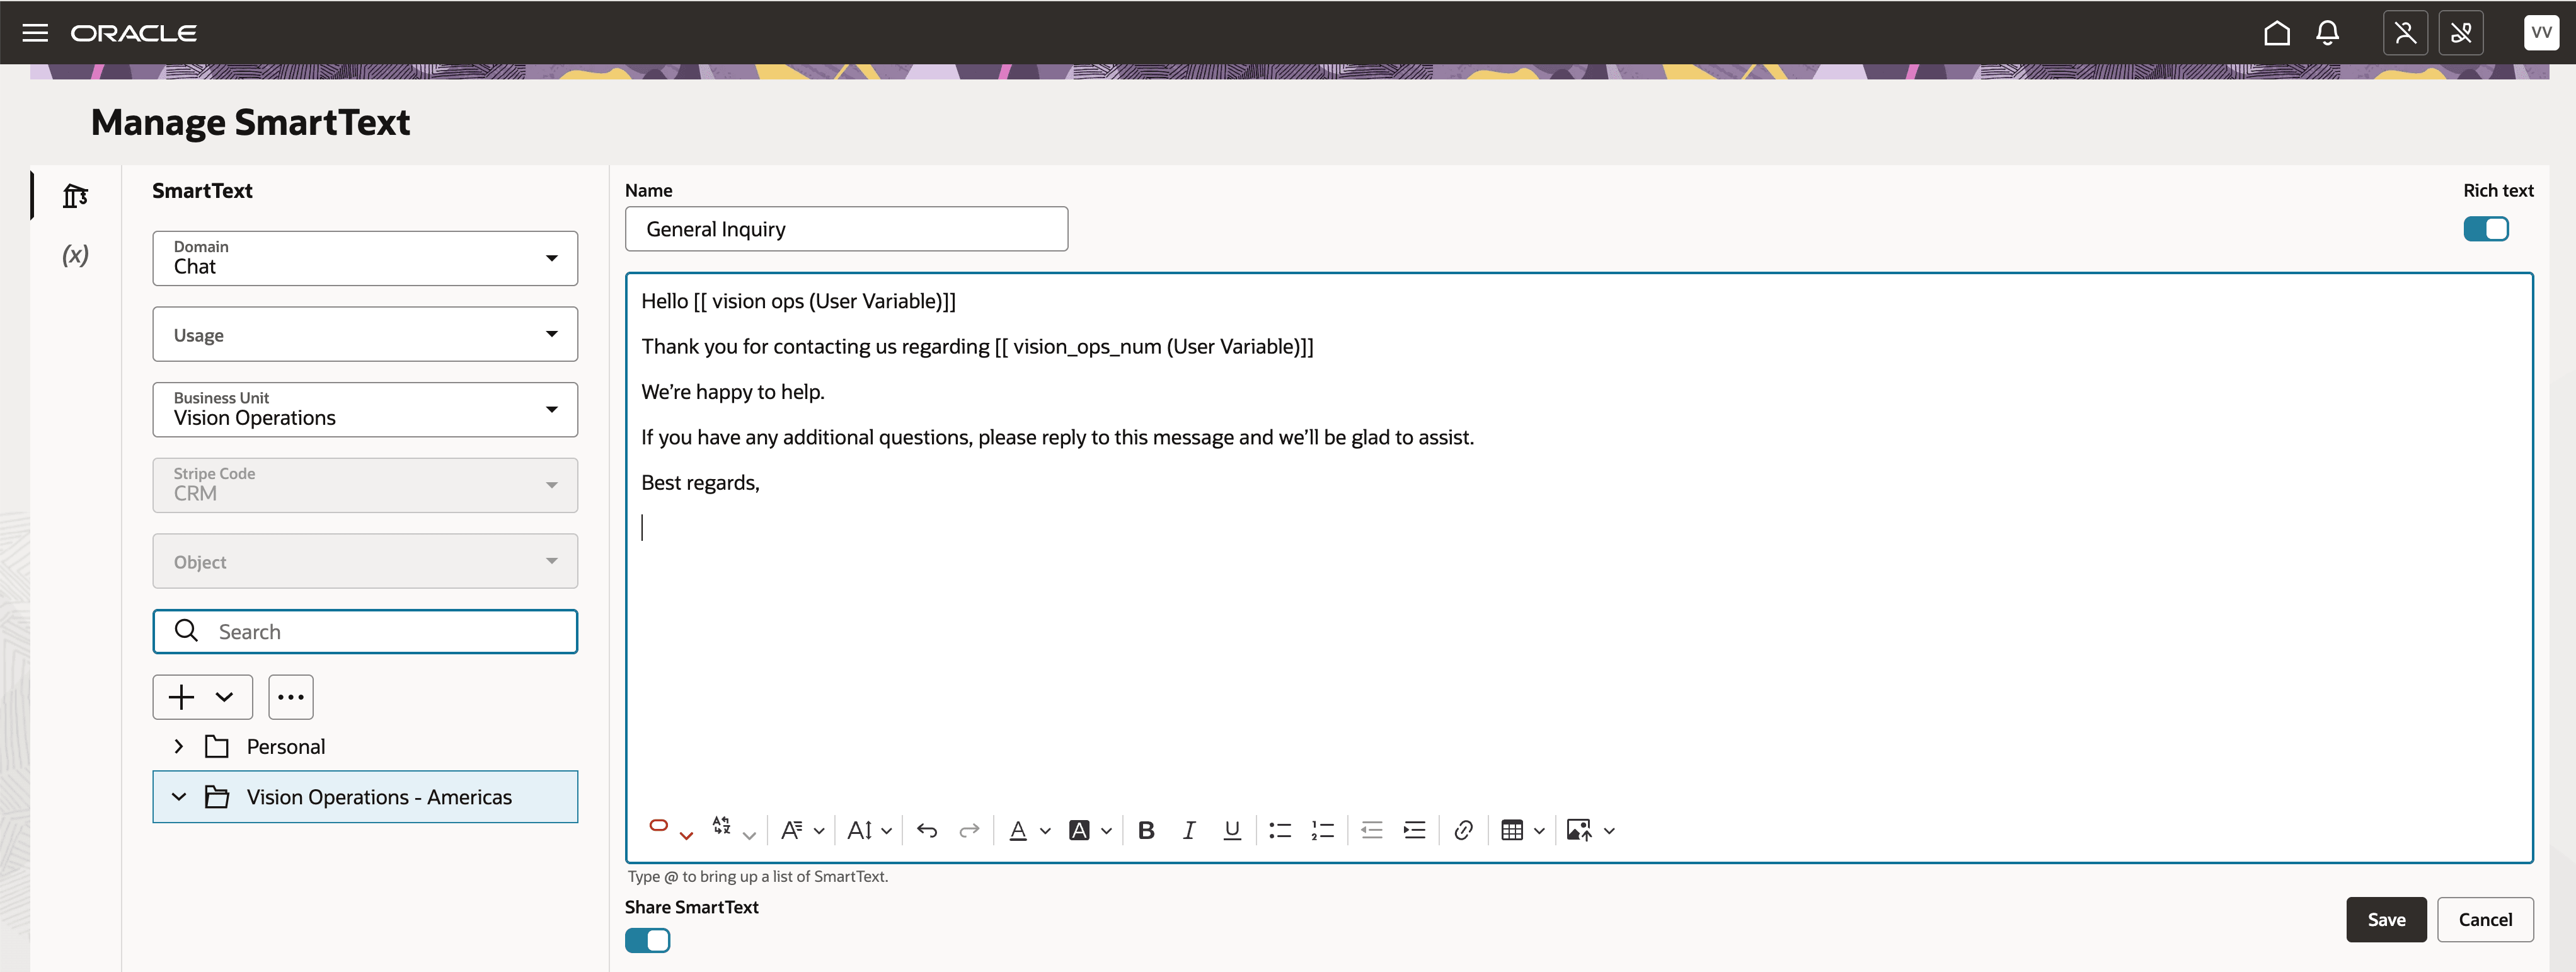2576x972 pixels.
Task: Click the font family icon
Action: [792, 830]
